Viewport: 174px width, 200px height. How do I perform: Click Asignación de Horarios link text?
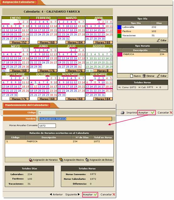click(x=45, y=160)
